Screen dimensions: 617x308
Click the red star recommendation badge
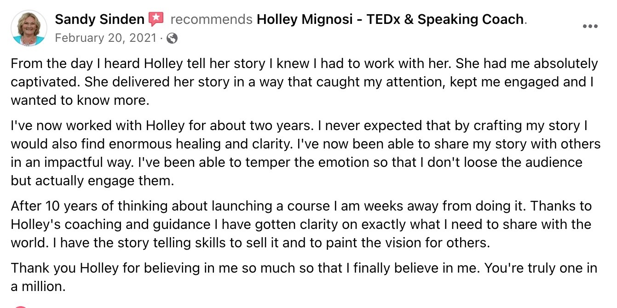156,19
